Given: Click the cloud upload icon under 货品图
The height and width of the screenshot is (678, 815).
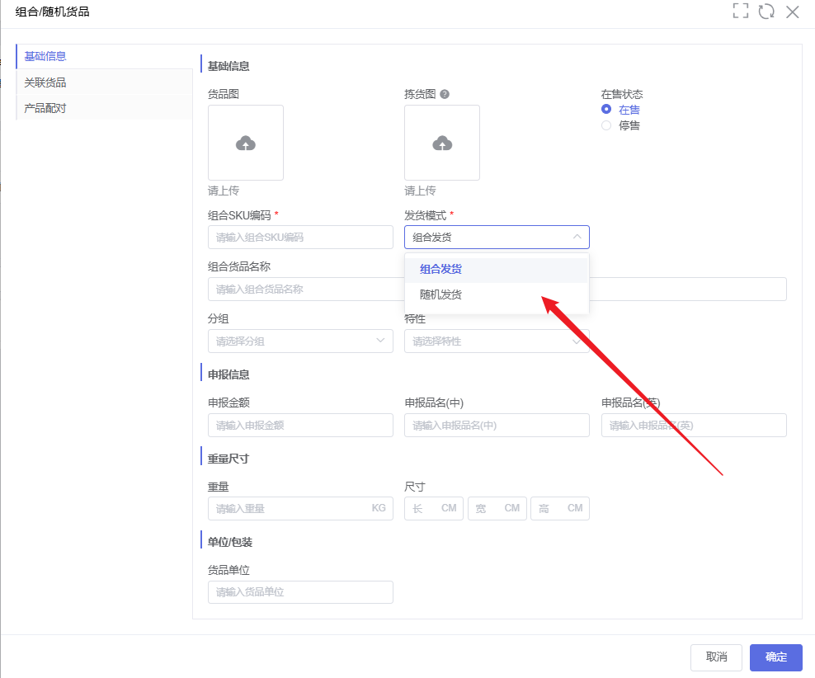Looking at the screenshot, I should [x=246, y=143].
